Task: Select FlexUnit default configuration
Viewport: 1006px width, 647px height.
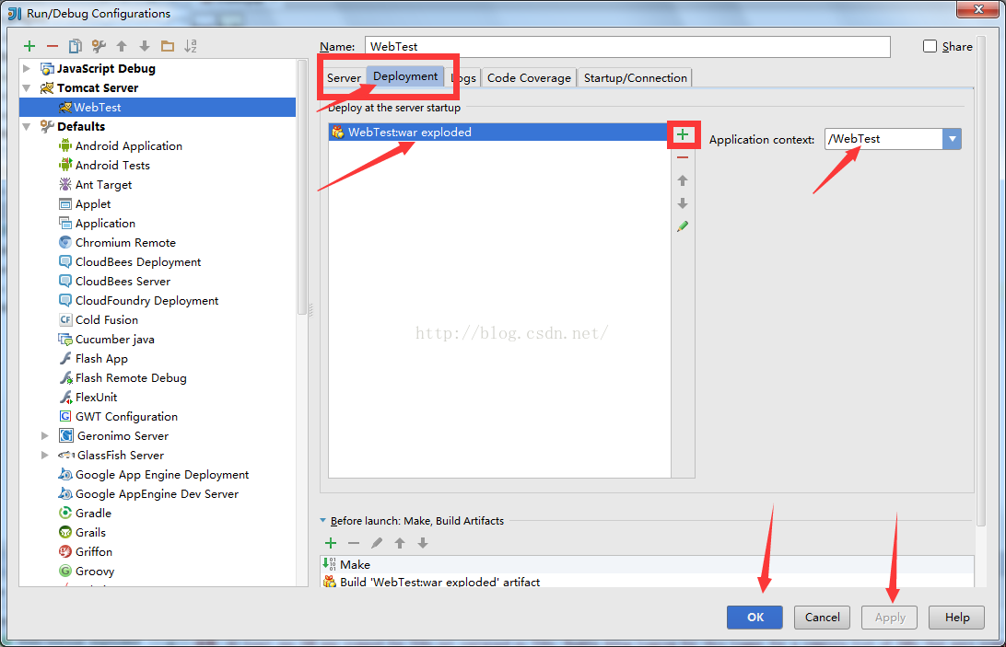Action: [x=88, y=397]
